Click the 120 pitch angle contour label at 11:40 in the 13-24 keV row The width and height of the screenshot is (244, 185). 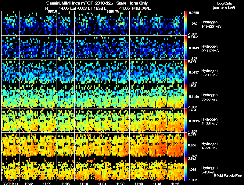click(145, 143)
